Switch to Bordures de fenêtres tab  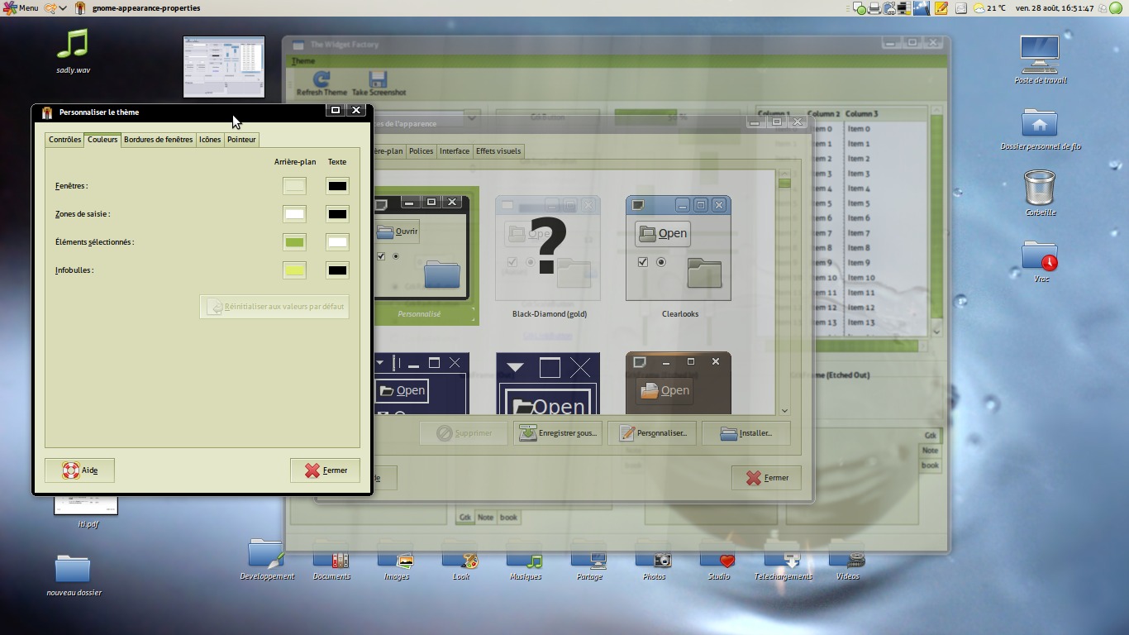(x=158, y=140)
